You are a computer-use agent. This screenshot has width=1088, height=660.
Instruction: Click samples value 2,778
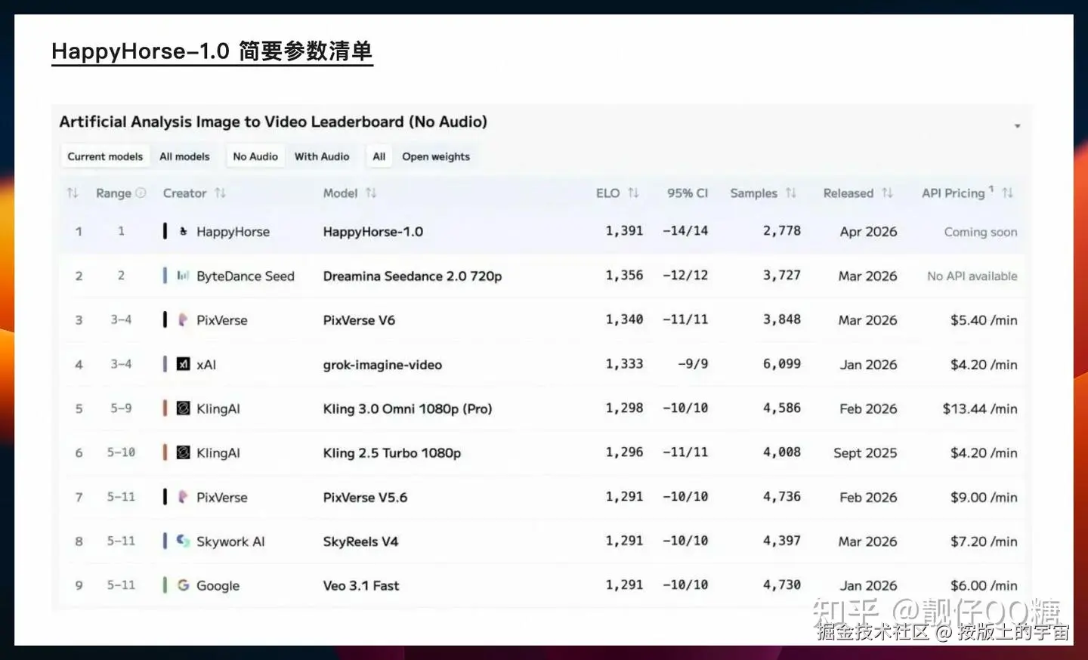click(x=781, y=231)
